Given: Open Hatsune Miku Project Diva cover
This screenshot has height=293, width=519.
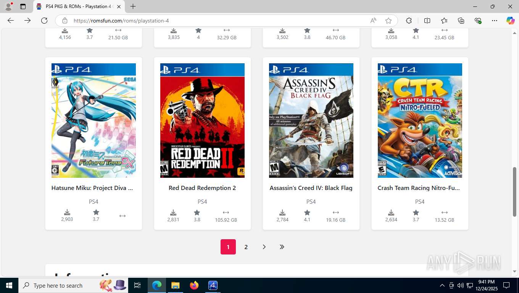Looking at the screenshot, I should [x=93, y=121].
